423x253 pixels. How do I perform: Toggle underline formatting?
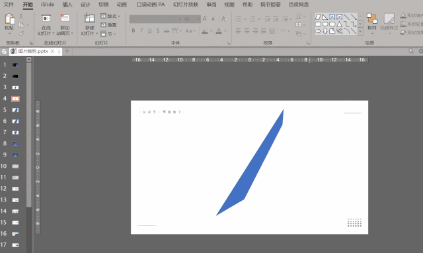pyautogui.click(x=150, y=31)
